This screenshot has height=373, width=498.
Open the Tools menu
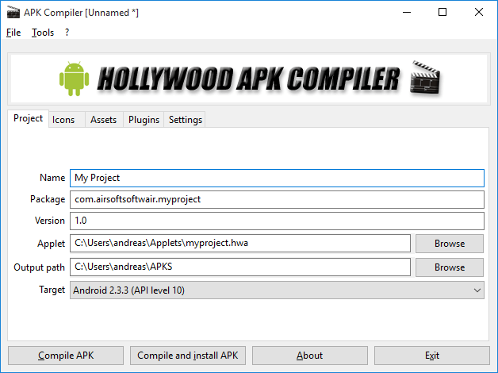point(43,33)
